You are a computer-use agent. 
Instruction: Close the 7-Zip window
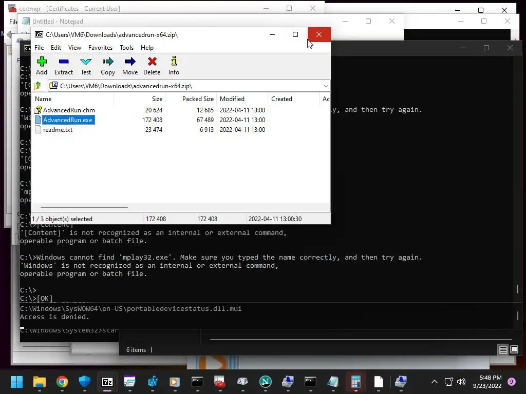coord(318,34)
